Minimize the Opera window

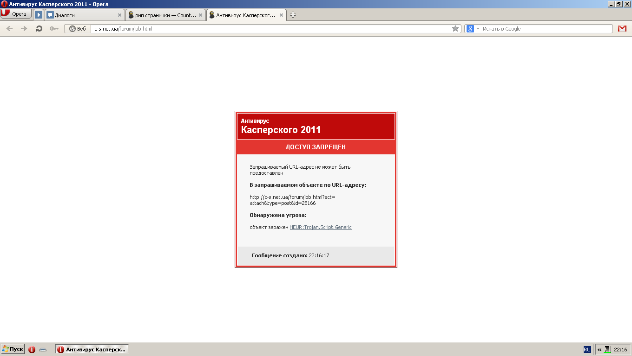click(611, 4)
